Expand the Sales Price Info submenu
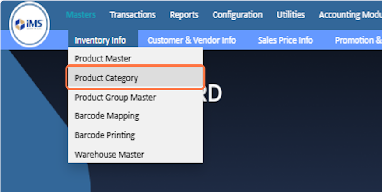The image size is (382, 192). (x=285, y=40)
